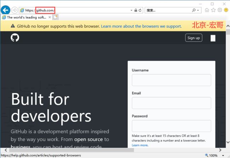Viewport: 230px width, 158px height.
Task: Click the GitHub Octocat logo
Action: [15, 38]
